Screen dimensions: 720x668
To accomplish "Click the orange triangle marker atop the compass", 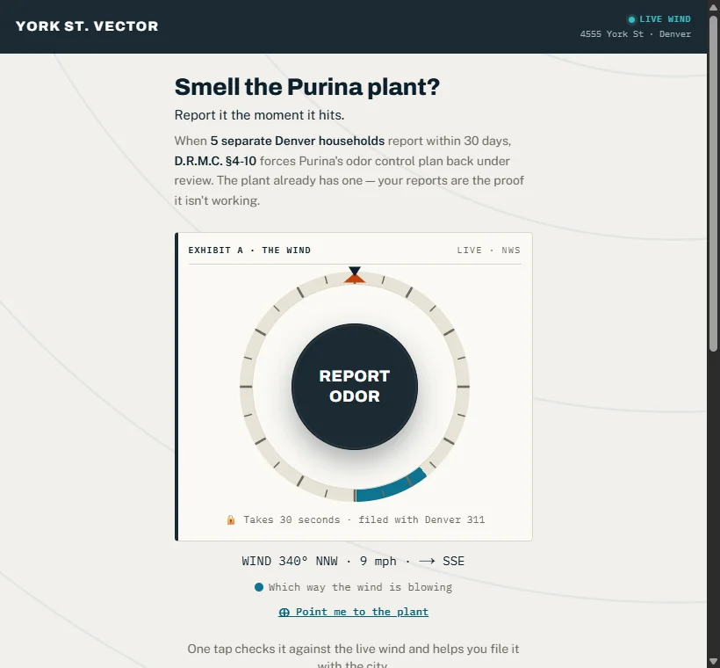I will point(355,278).
